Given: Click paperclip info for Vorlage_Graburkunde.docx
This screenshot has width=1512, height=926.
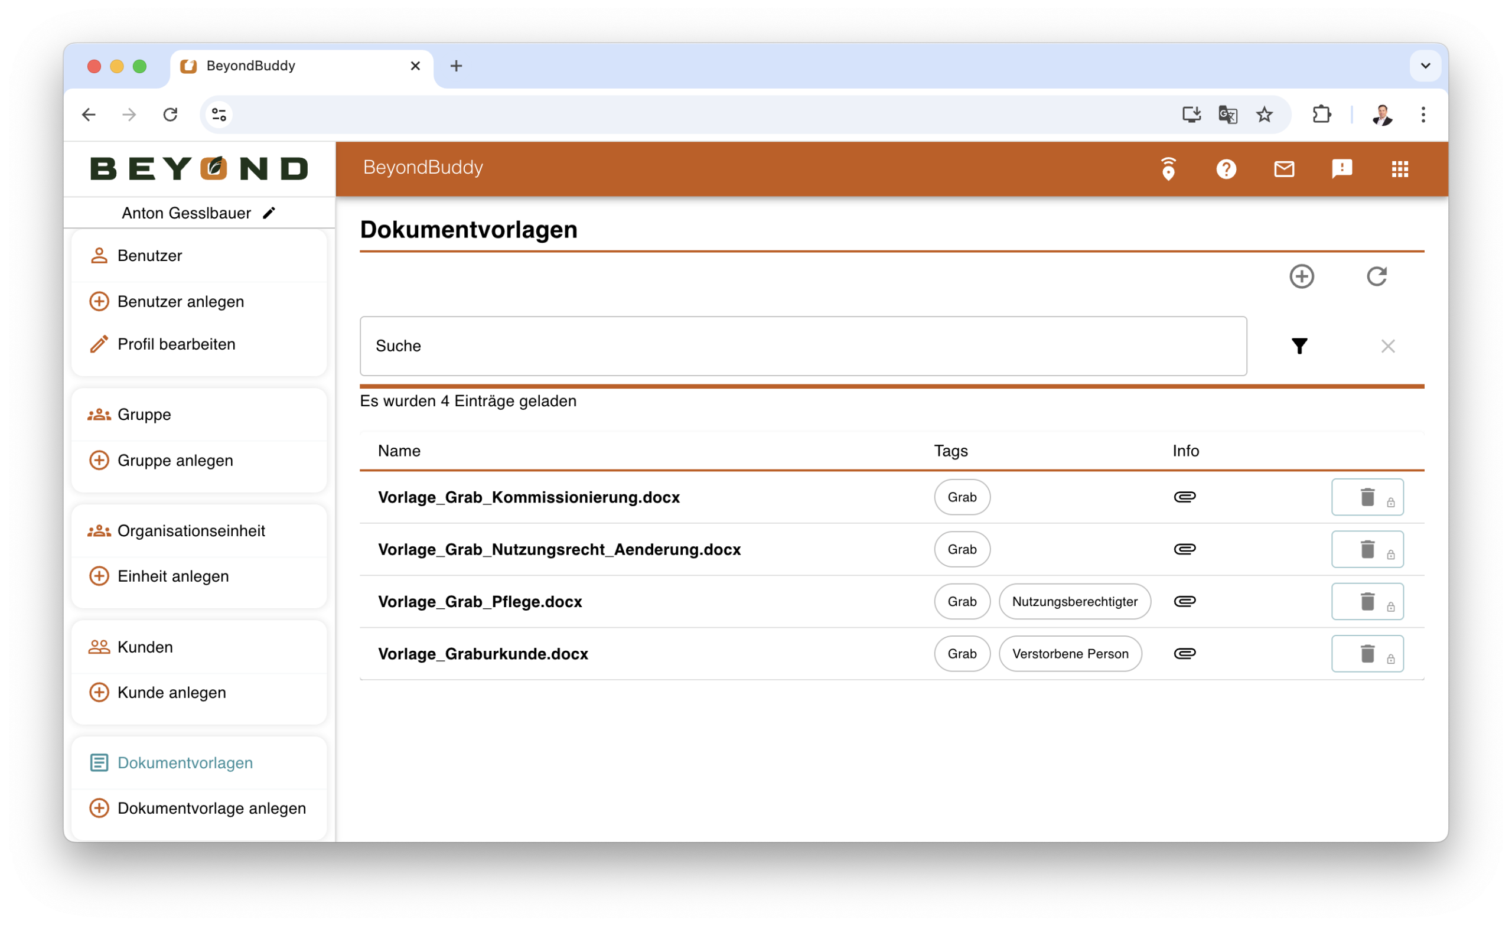Looking at the screenshot, I should pyautogui.click(x=1184, y=654).
